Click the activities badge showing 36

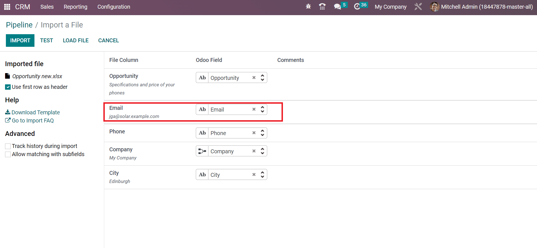[x=364, y=5]
